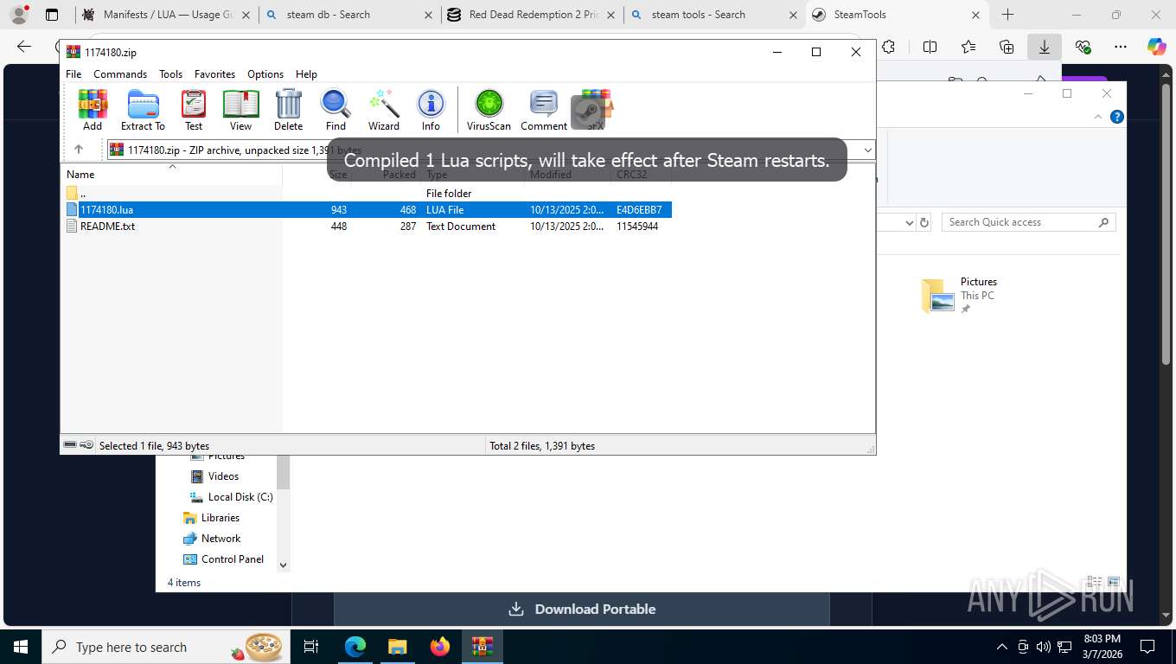Open Edge Collections icon
This screenshot has height=664, width=1176.
click(x=1007, y=47)
